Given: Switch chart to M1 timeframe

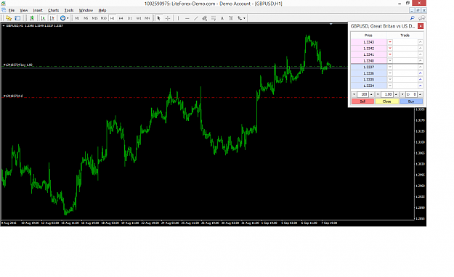Looking at the screenshot, I should (x=77, y=18).
